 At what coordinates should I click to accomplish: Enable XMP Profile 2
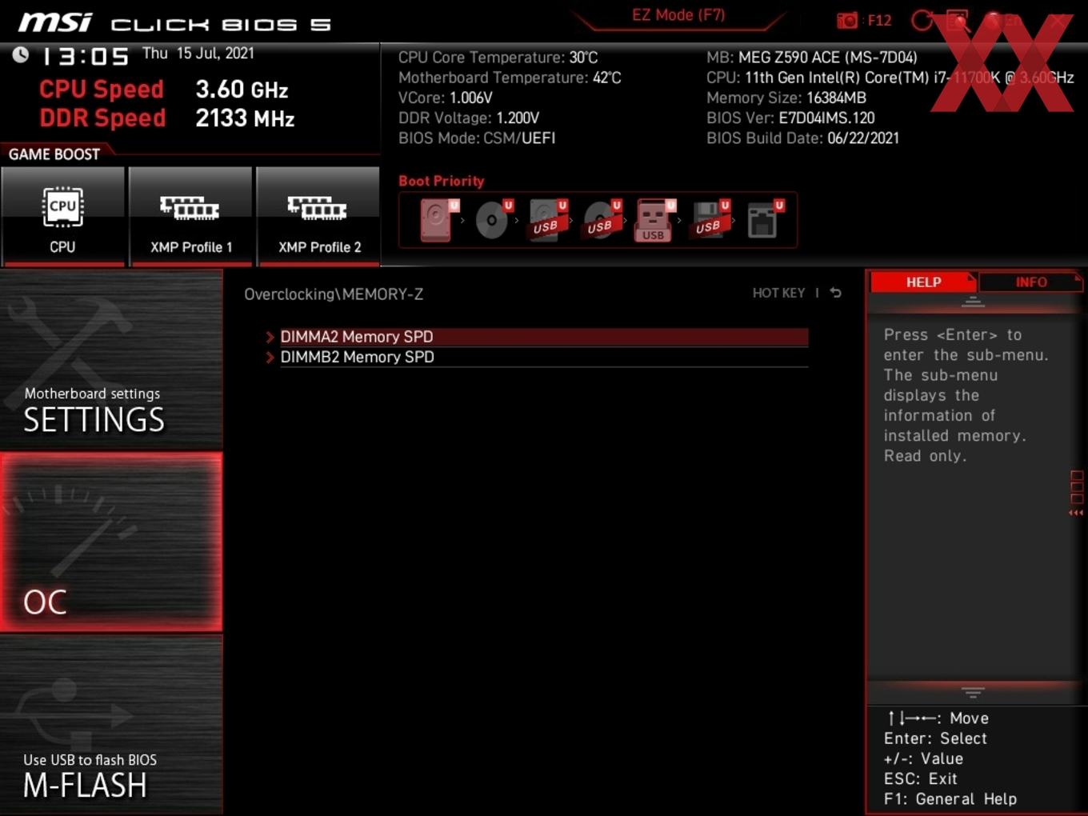pyautogui.click(x=318, y=216)
